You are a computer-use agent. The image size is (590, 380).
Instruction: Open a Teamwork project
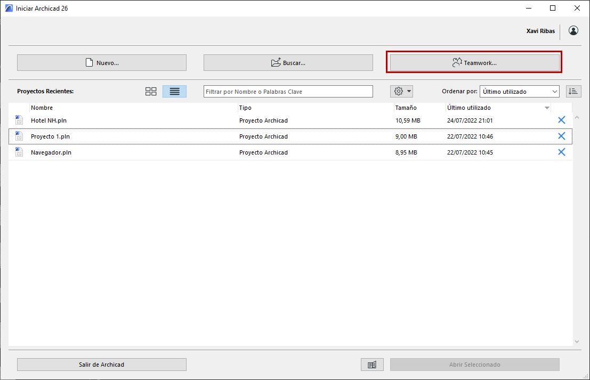pos(474,63)
